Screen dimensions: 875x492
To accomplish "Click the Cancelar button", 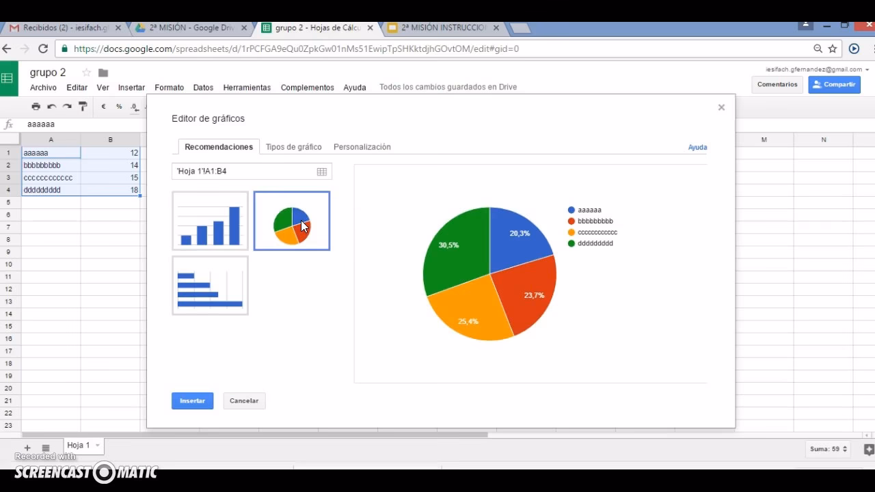I will point(244,401).
